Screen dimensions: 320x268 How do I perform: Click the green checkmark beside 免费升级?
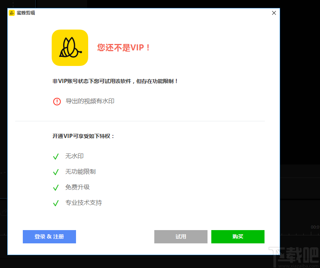tap(56, 187)
